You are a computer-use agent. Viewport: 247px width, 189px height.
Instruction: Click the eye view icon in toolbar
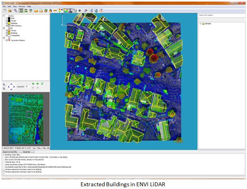(x=80, y=11)
